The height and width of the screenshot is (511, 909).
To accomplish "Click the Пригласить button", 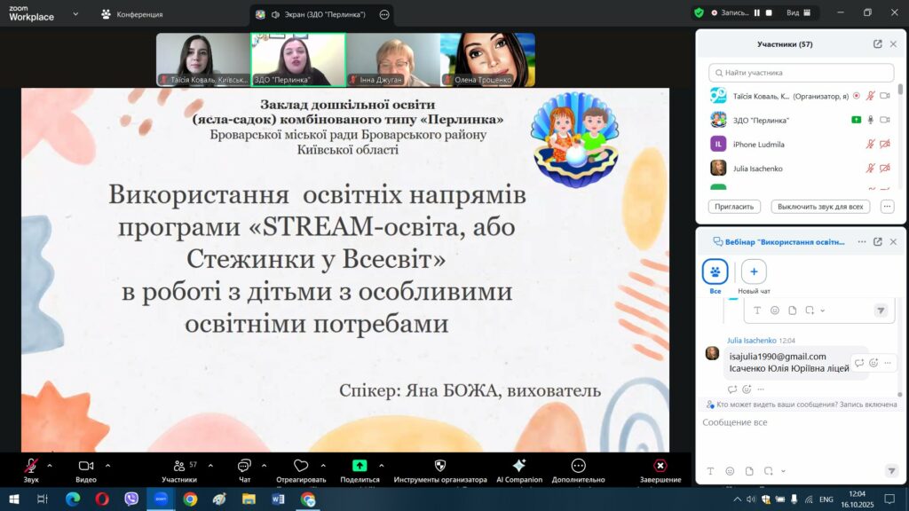I will 736,206.
